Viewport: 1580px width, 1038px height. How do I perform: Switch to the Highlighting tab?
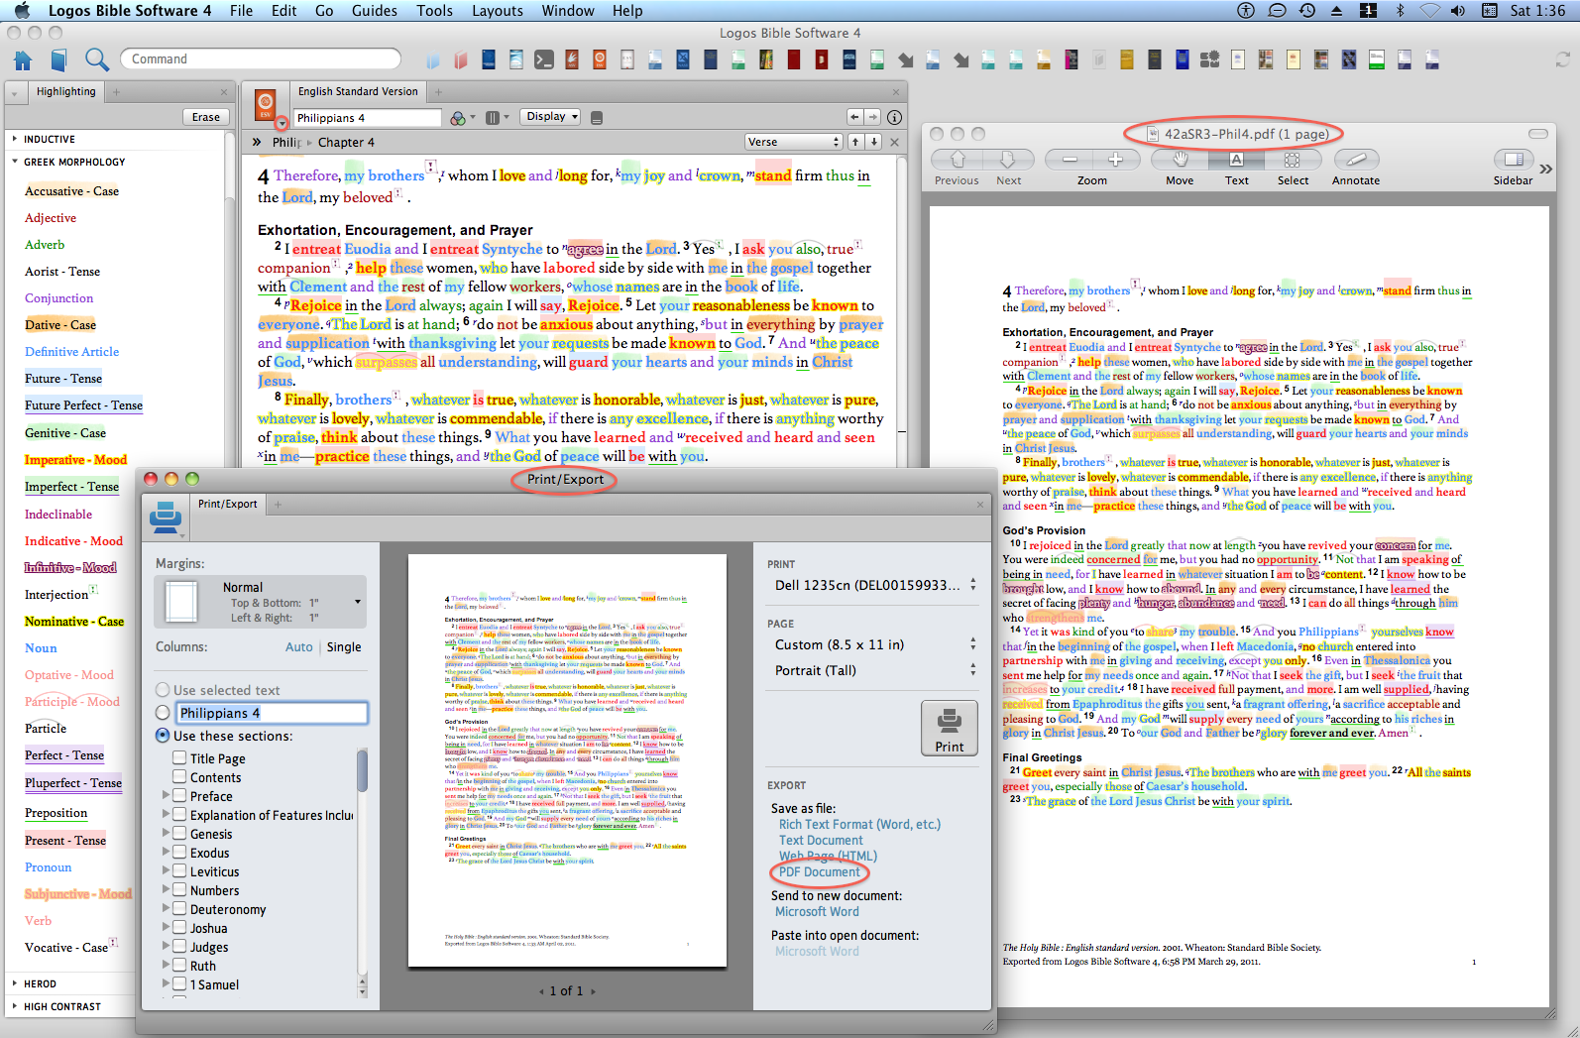[x=66, y=91]
